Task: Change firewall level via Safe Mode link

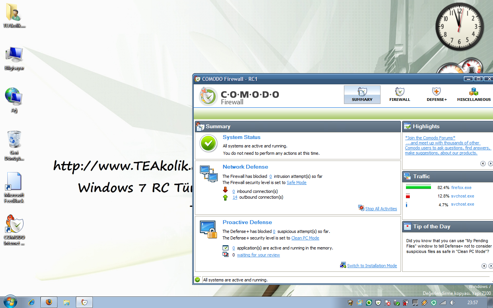Action: (x=297, y=182)
